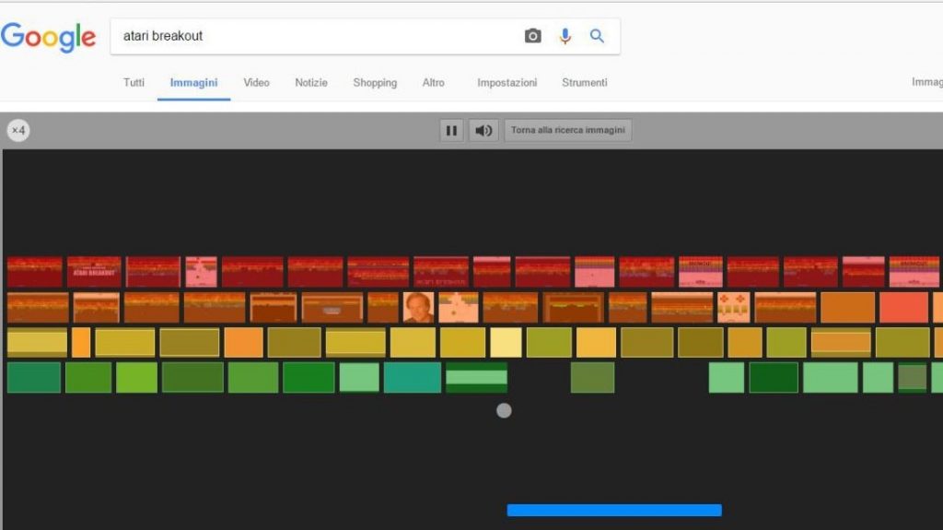Click the blue paddle bar
The height and width of the screenshot is (530, 943).
pos(614,510)
